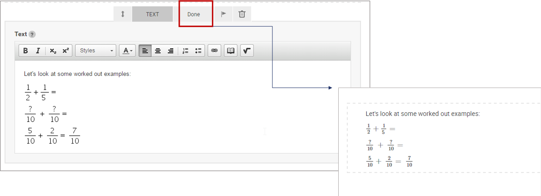Toggle bold formatting
Image resolution: width=541 pixels, height=196 pixels.
tap(26, 51)
